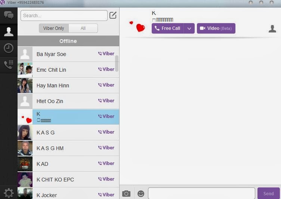Select the All contacts filter
This screenshot has height=199, width=281.
point(83,28)
